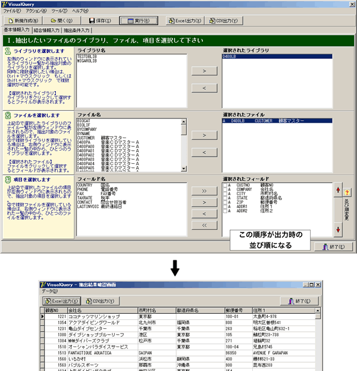Move field up with red arrow

pos(338,190)
